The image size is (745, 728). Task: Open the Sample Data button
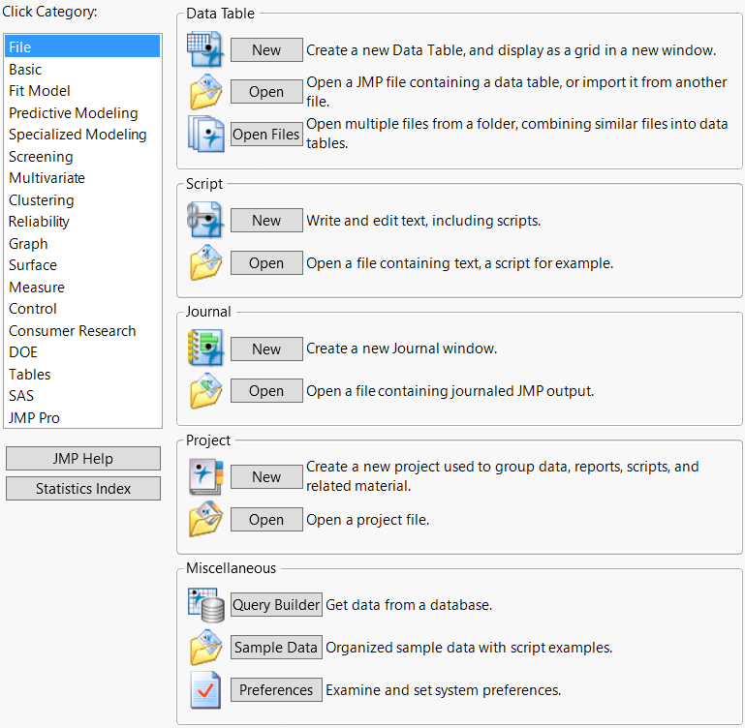click(276, 648)
